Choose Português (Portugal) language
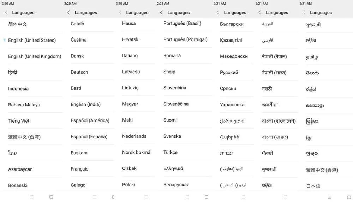The width and height of the screenshot is (353, 204). (x=185, y=39)
